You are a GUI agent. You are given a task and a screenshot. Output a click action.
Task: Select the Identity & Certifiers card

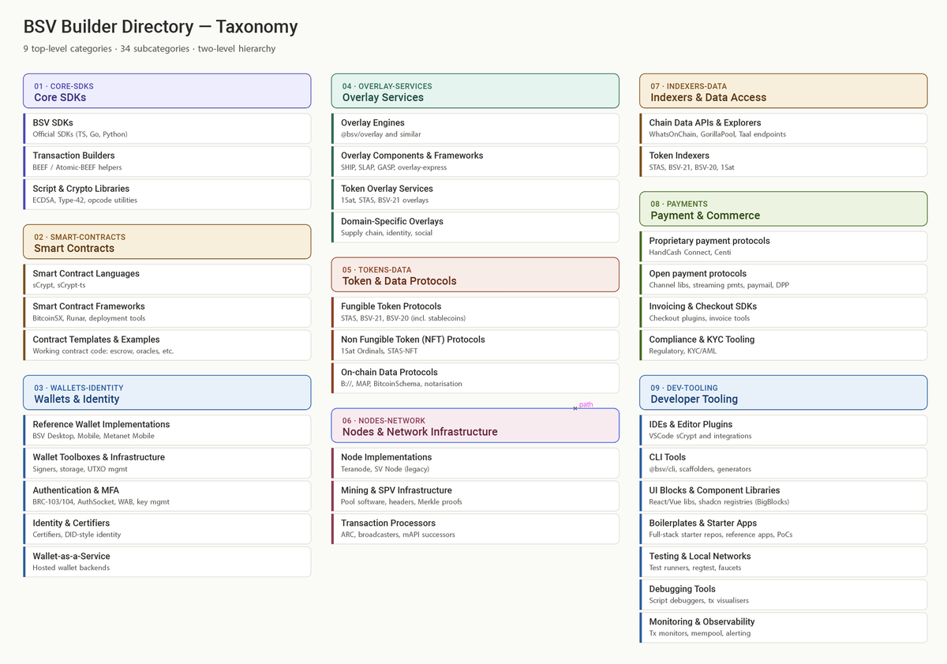[x=167, y=529]
